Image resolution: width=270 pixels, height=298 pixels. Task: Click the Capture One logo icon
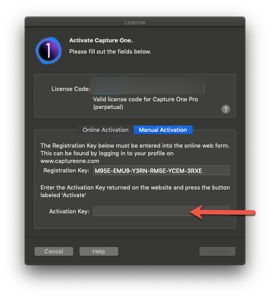pos(49,50)
